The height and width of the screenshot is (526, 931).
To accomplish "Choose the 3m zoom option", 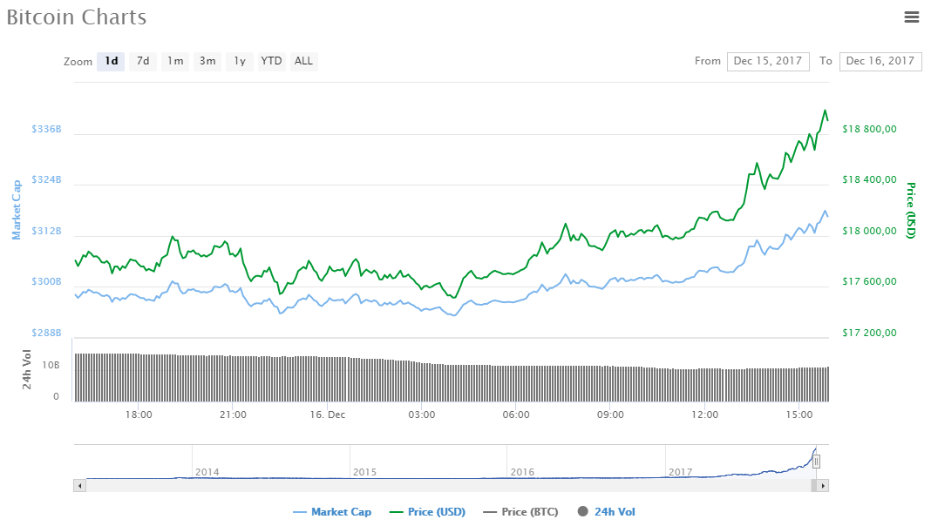I will [207, 61].
